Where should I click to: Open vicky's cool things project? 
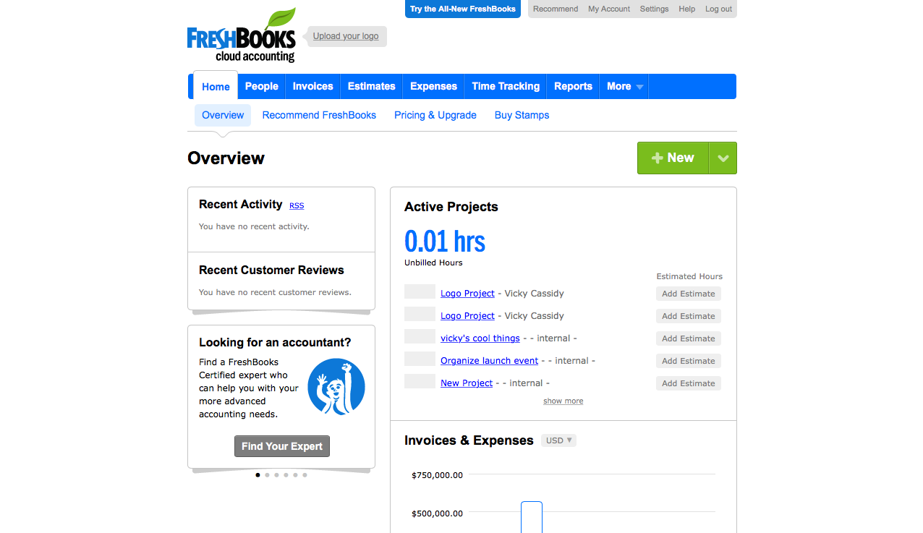pyautogui.click(x=480, y=338)
